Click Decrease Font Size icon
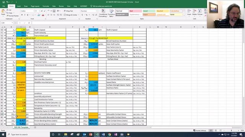 (x=44, y=11)
